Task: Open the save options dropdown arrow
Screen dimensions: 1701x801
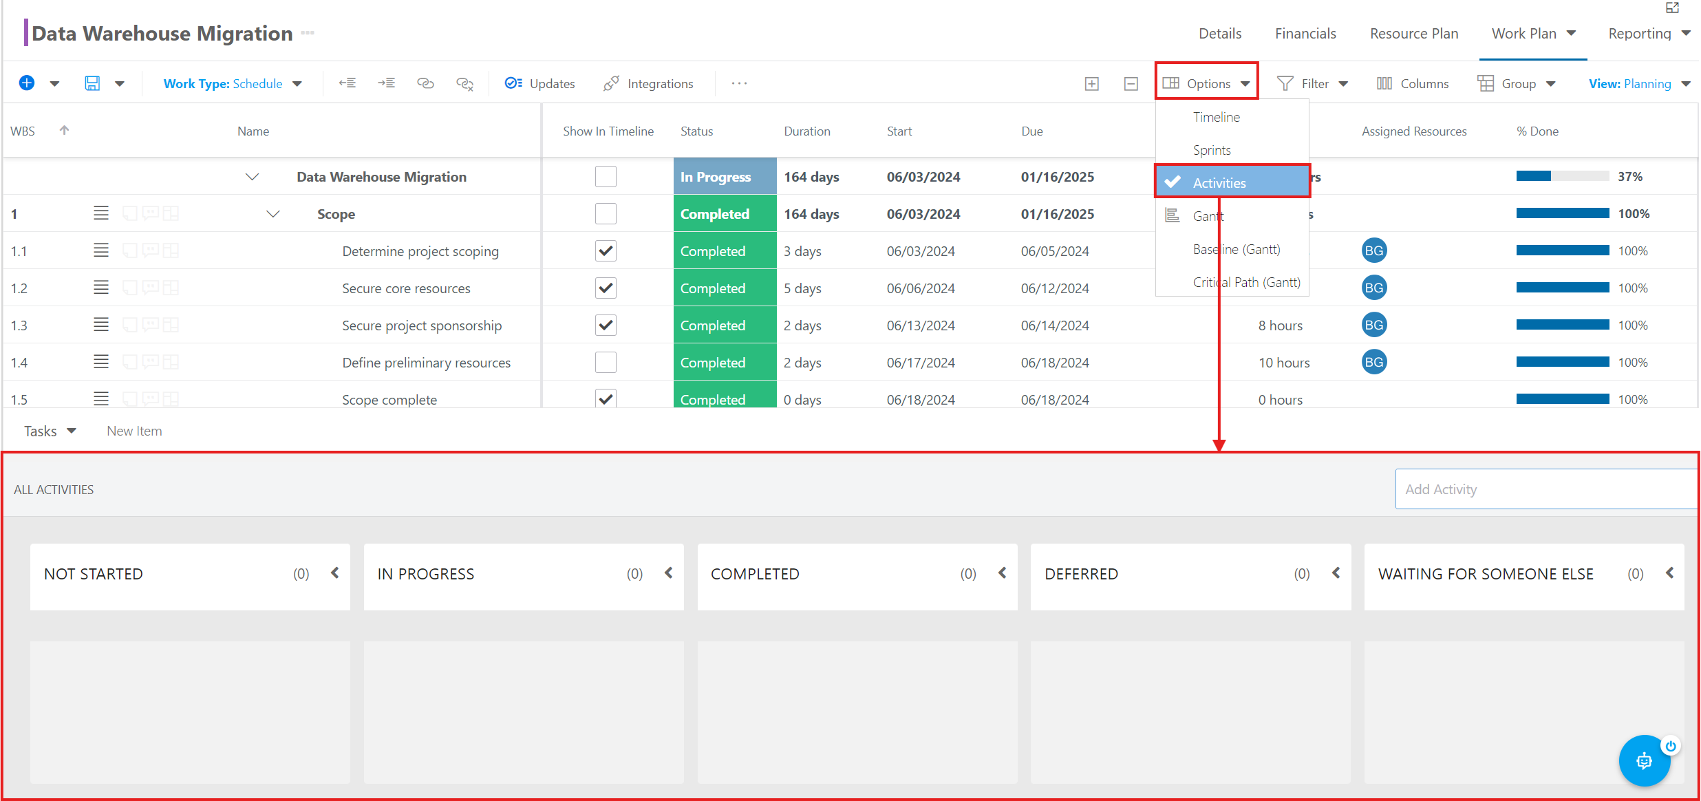Action: tap(120, 84)
